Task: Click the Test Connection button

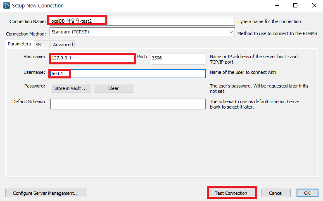Action: click(x=232, y=193)
